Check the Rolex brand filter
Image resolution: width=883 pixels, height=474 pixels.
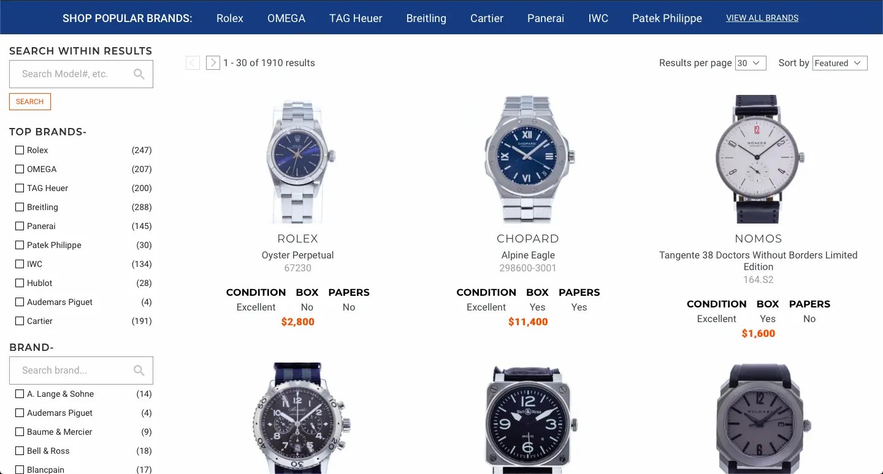point(20,150)
